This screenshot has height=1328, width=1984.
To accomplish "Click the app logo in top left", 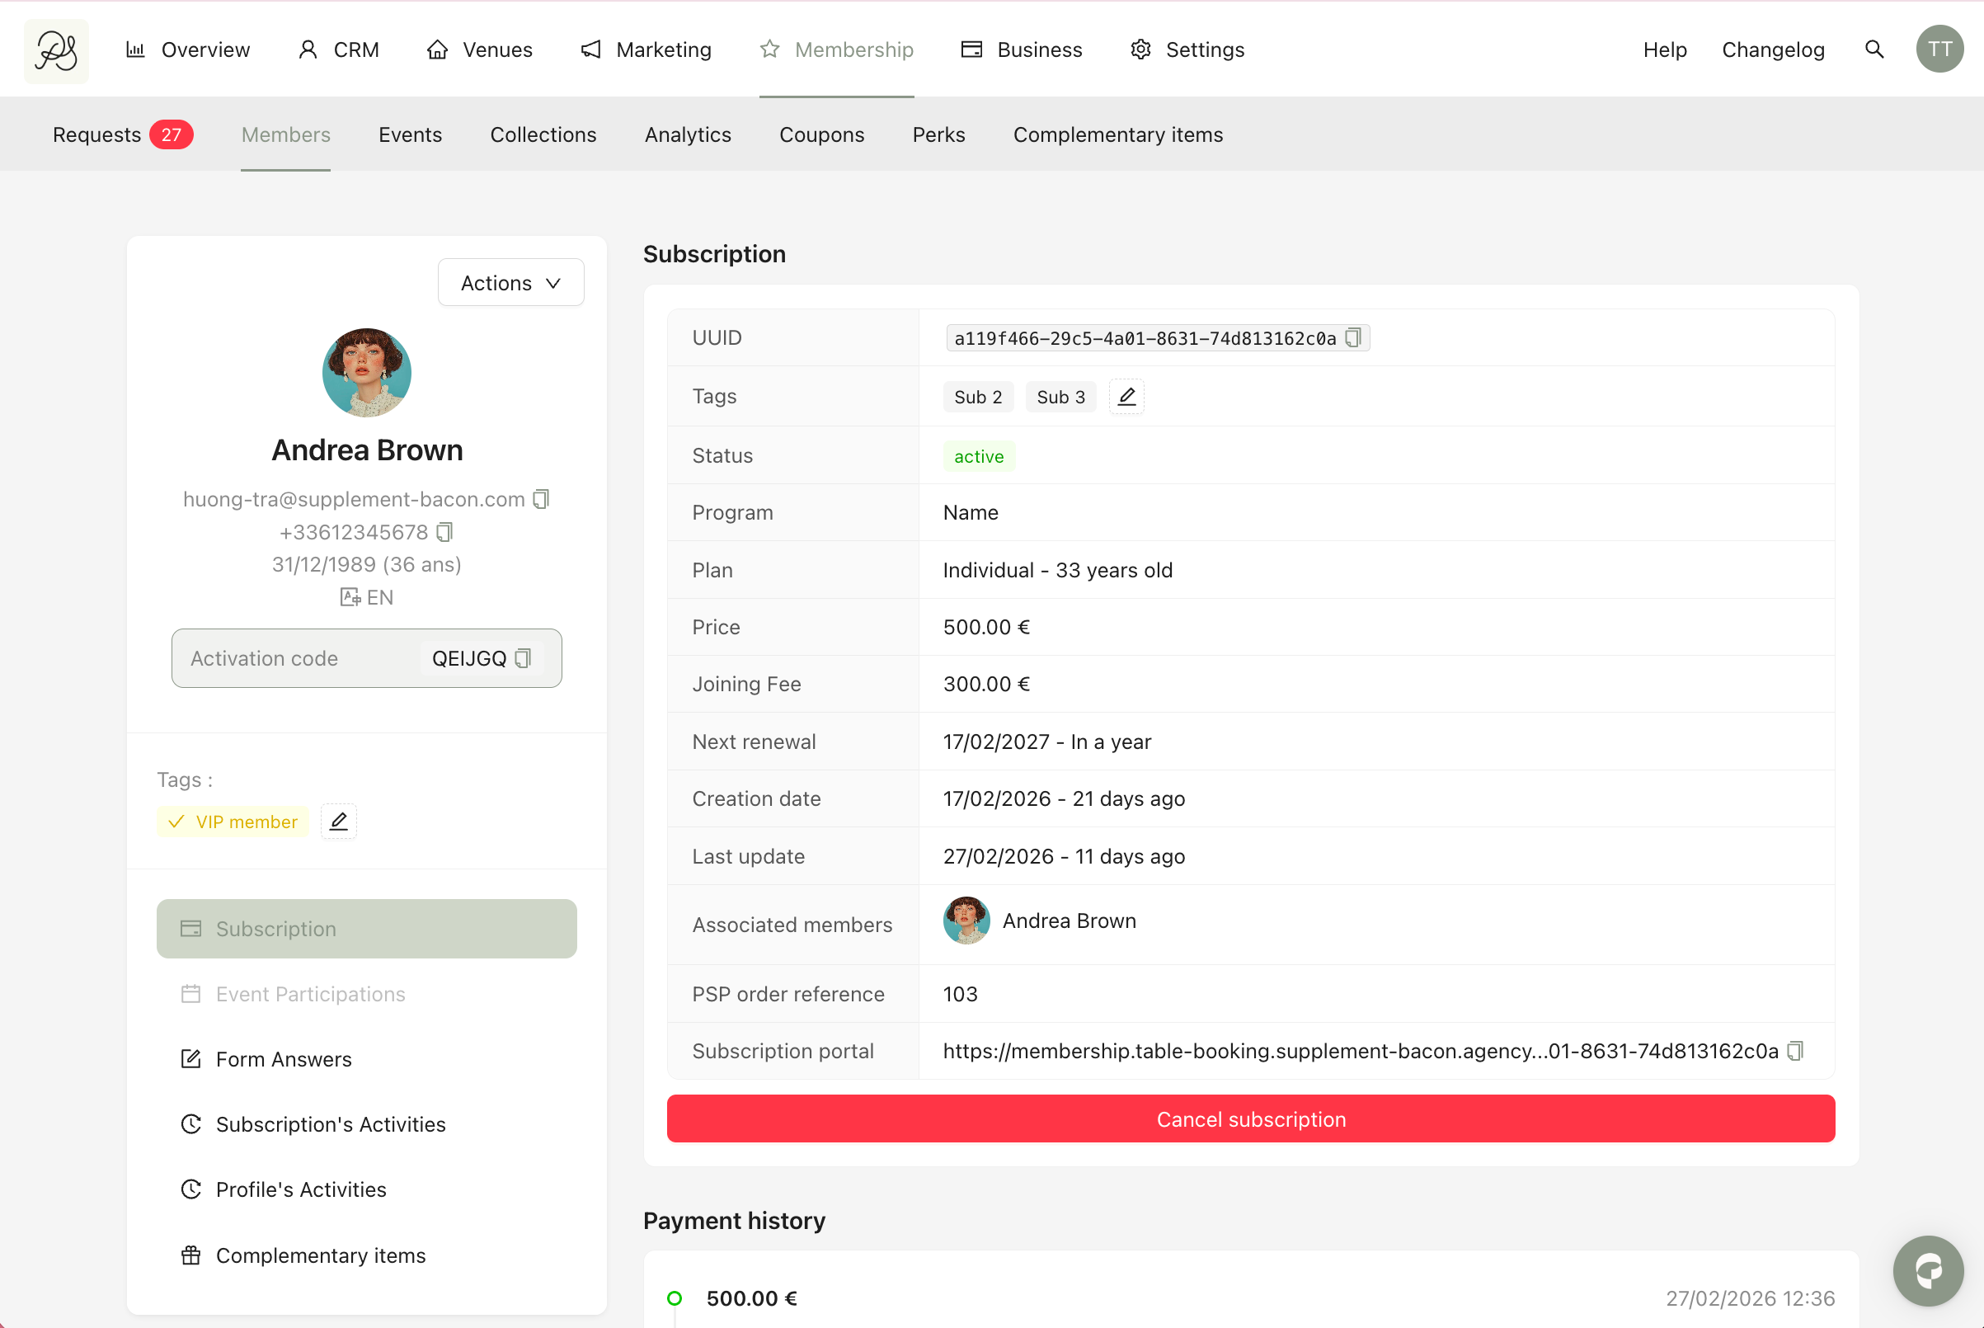I will click(56, 51).
